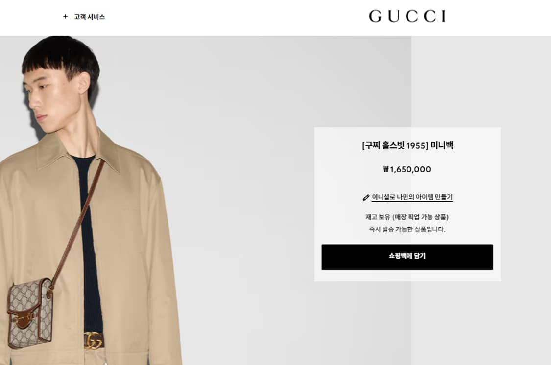Click the gold GG belt buckle
This screenshot has width=551, height=365.
[93, 340]
